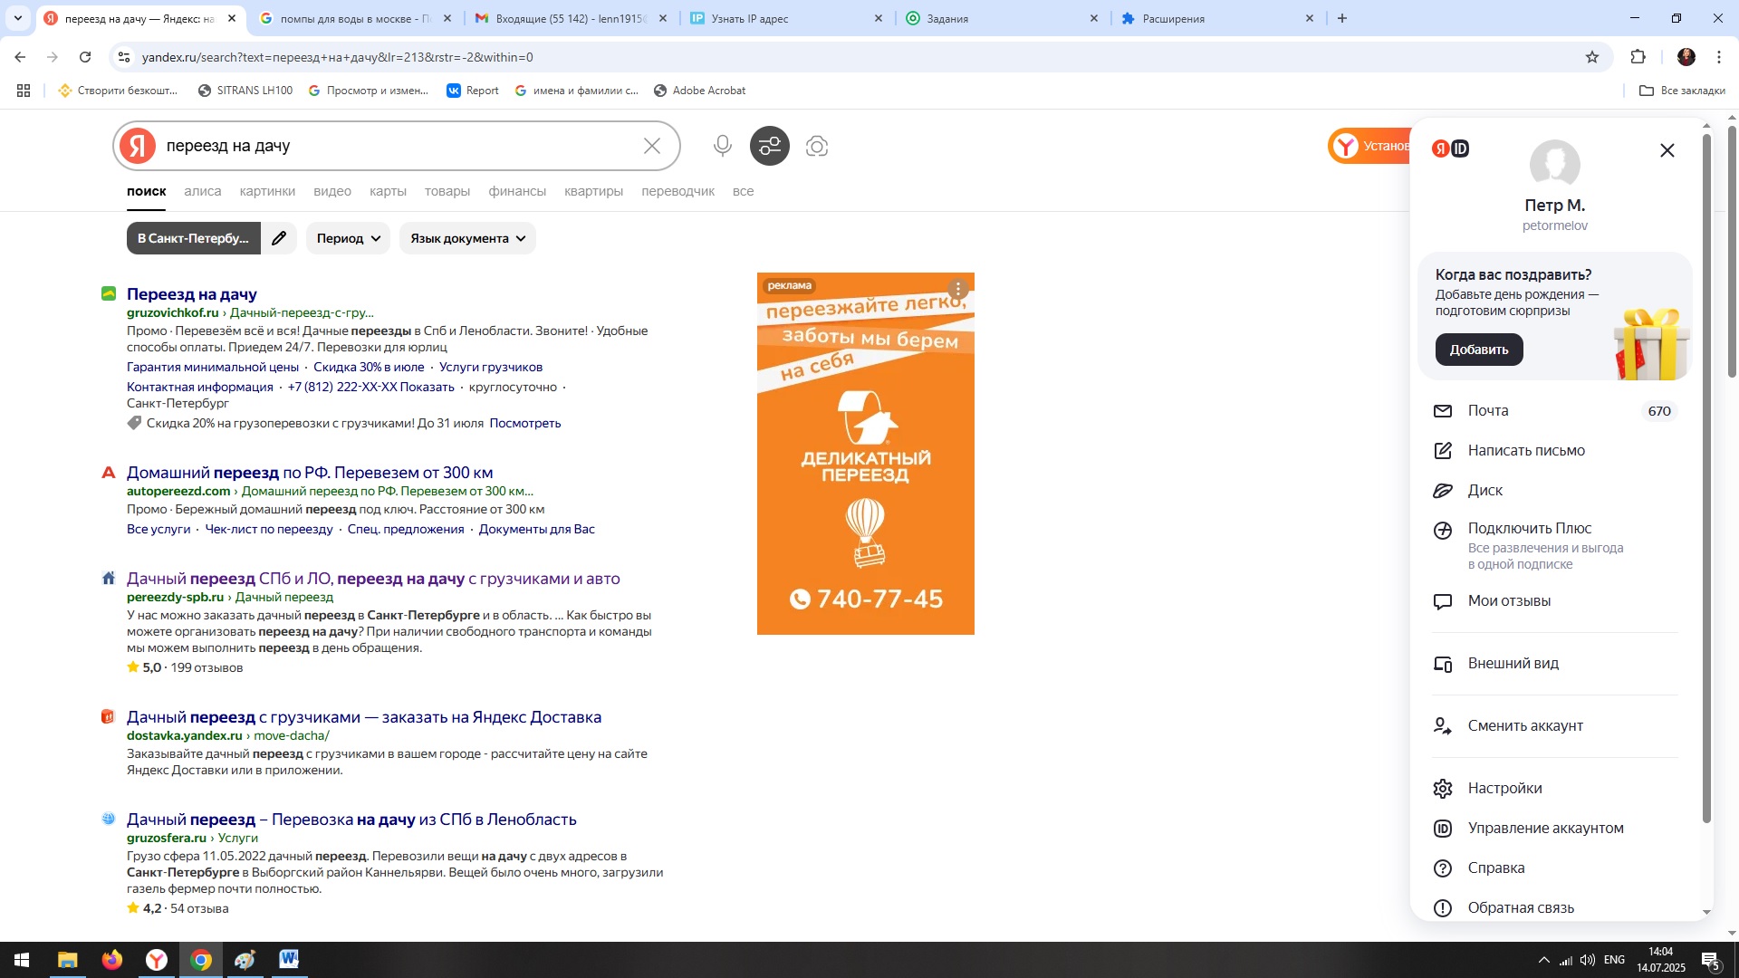Go back to the previous page
This screenshot has height=978, width=1739.
[x=20, y=57]
